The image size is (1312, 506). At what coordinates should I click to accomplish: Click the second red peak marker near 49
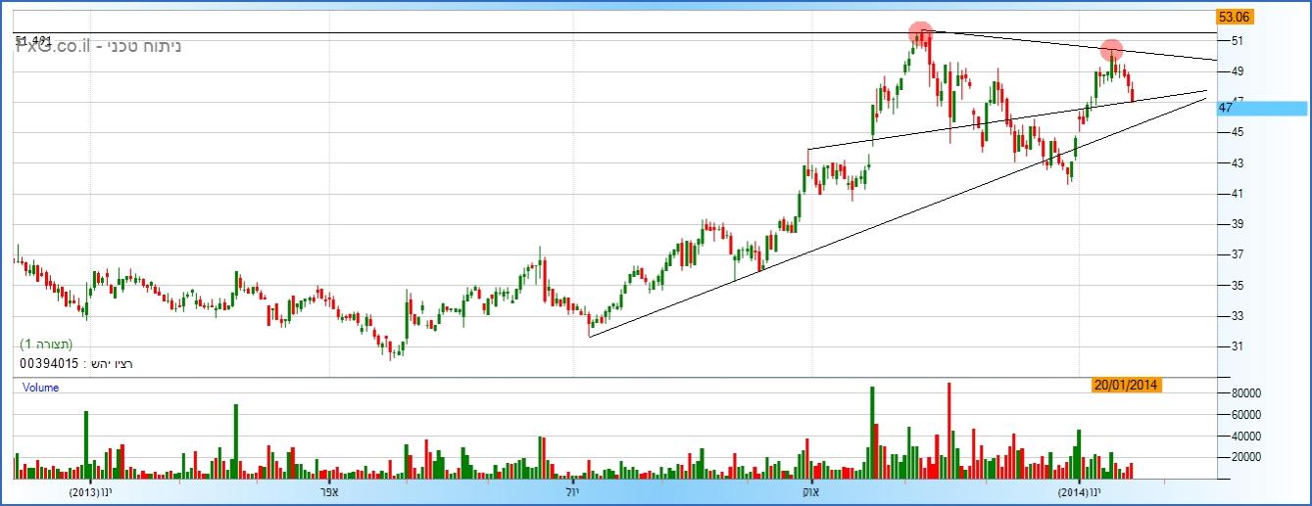point(1111,50)
